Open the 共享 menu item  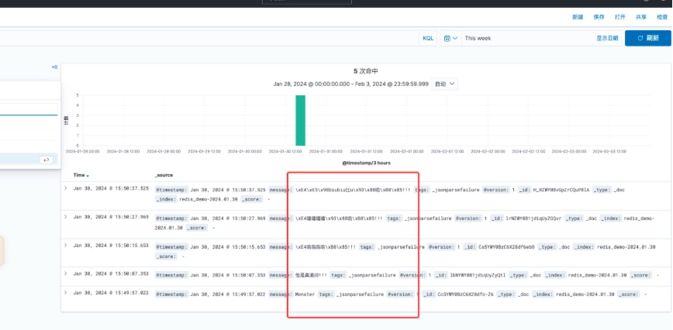click(640, 17)
